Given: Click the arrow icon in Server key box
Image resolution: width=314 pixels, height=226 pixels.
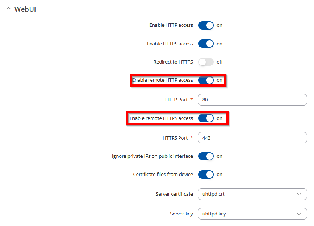Looking at the screenshot, I should (299, 214).
